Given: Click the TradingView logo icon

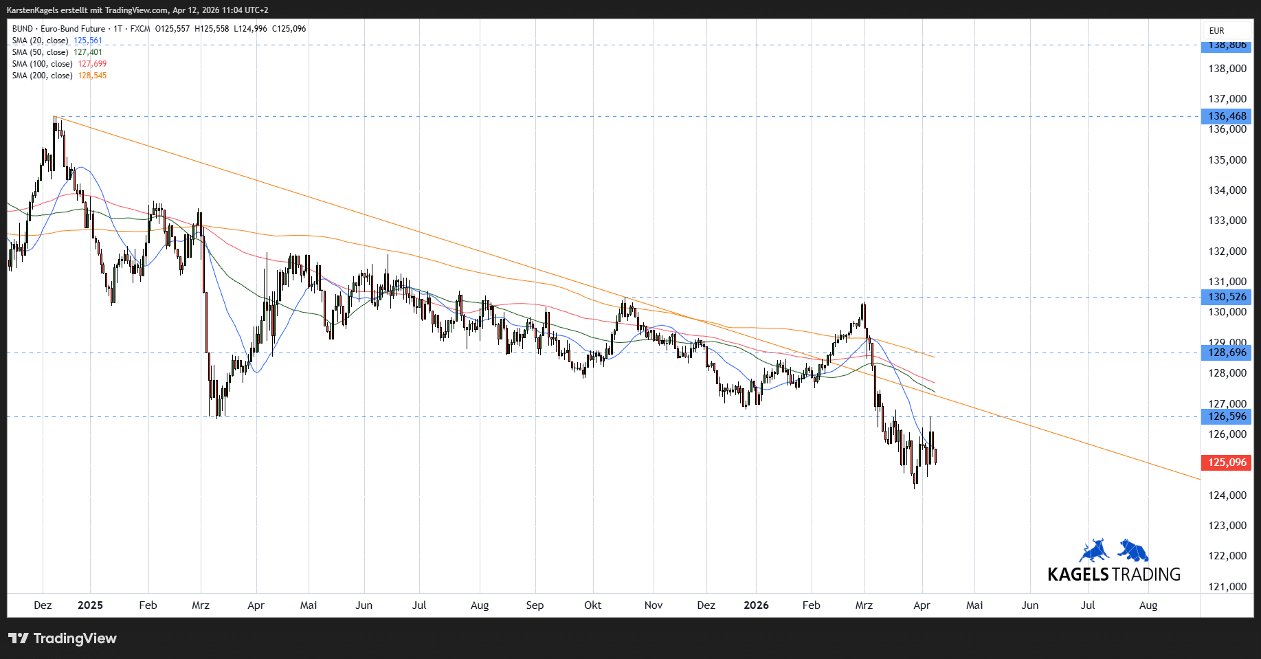Looking at the screenshot, I should 19,638.
